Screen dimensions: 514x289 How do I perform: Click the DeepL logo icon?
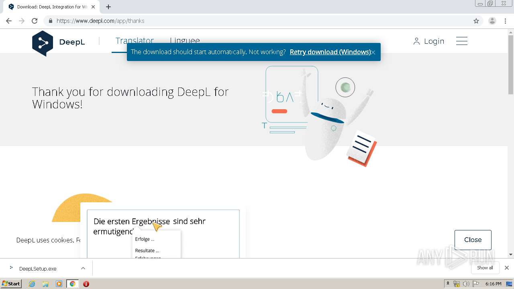coord(43,43)
